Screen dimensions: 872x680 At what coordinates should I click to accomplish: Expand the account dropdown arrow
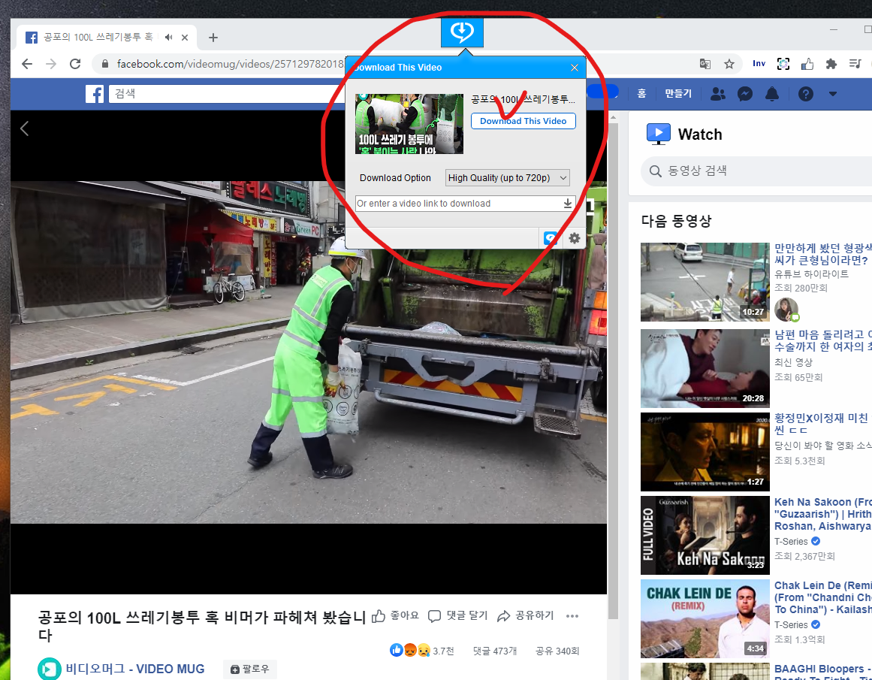pos(832,94)
